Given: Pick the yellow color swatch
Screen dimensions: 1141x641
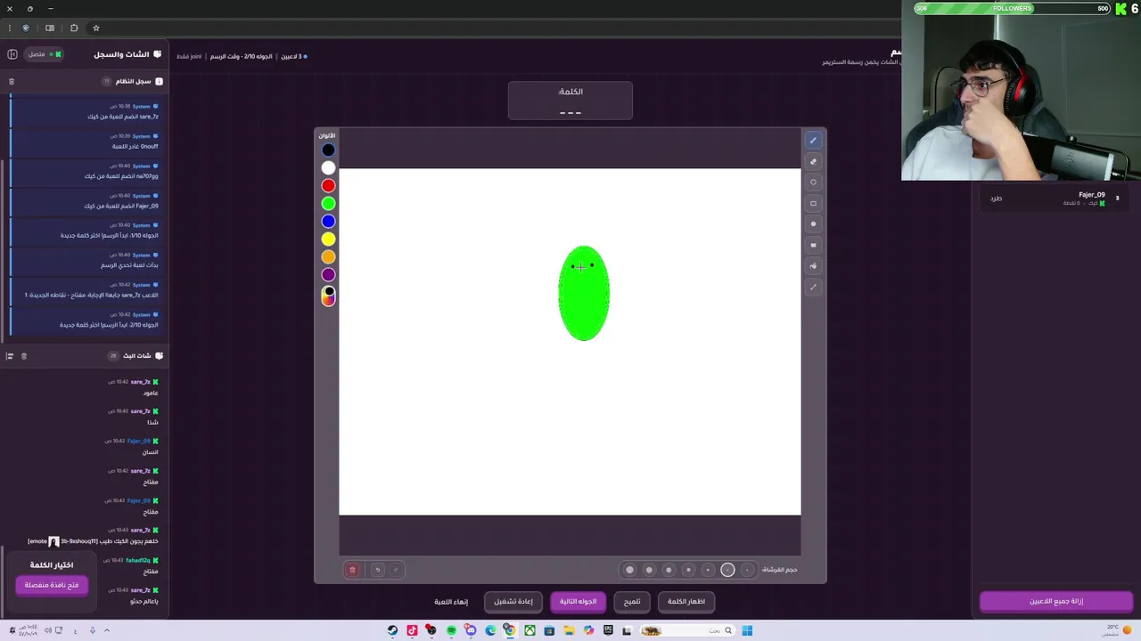Looking at the screenshot, I should tap(328, 239).
